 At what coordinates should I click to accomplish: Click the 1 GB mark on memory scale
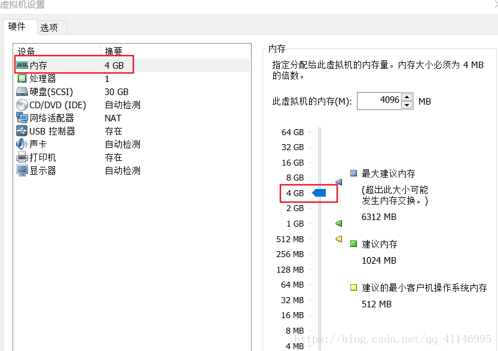click(x=295, y=224)
